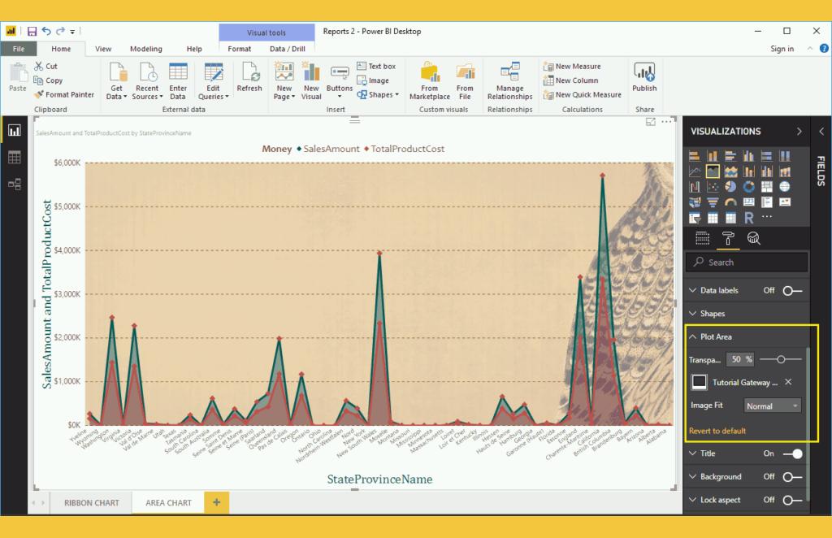Screen dimensions: 832x538
Task: Click the Transparency slider handle
Action: [x=782, y=359]
